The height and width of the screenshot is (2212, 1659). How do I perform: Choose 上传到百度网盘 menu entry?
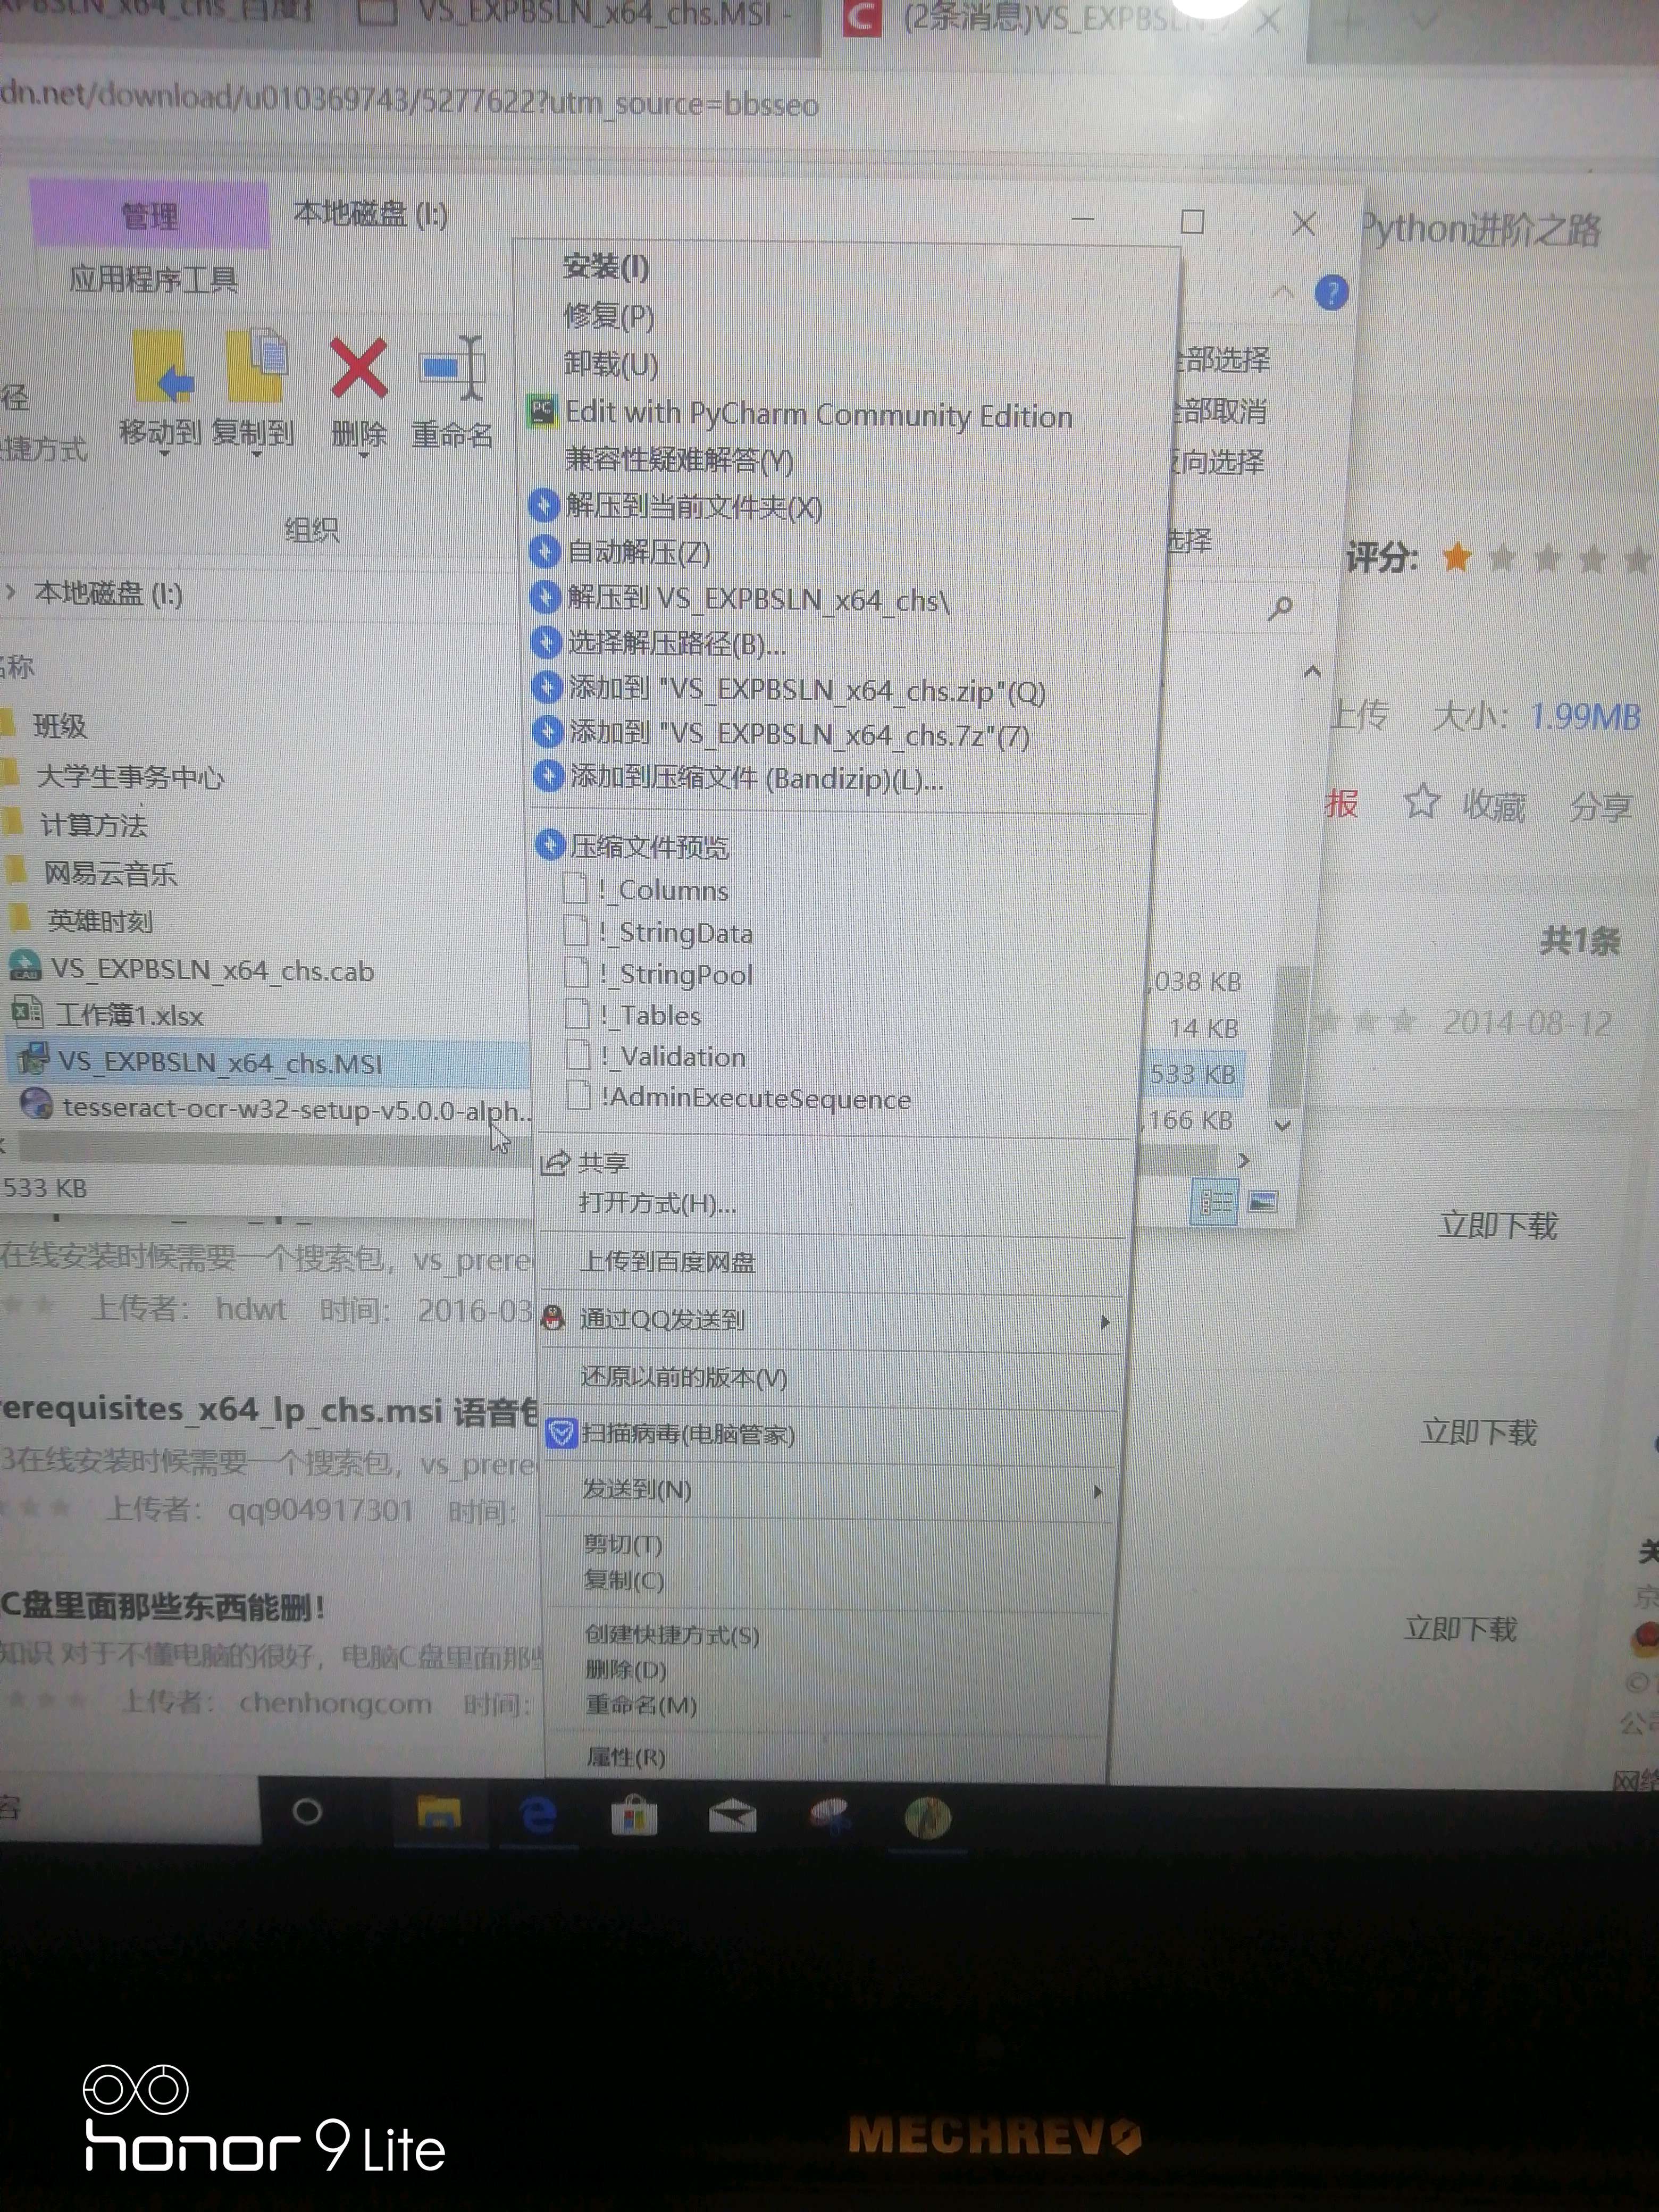click(667, 1262)
